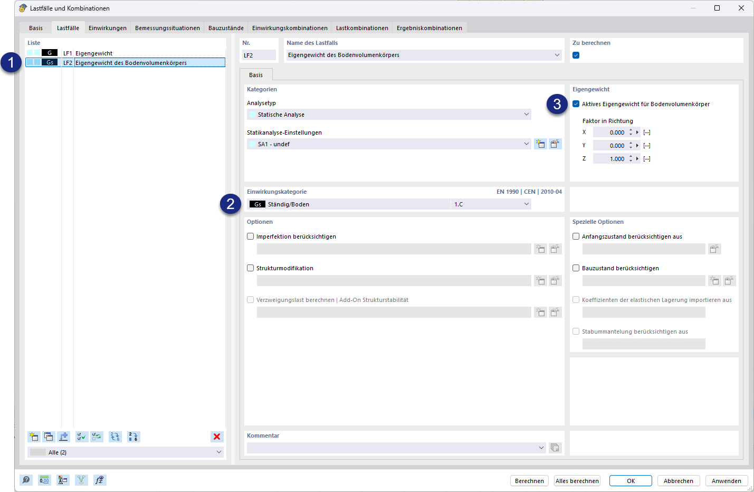Screen dimensions: 754x492
Task: Open the Einwirkungskategorie 1.C dropdown
Action: [x=526, y=204]
